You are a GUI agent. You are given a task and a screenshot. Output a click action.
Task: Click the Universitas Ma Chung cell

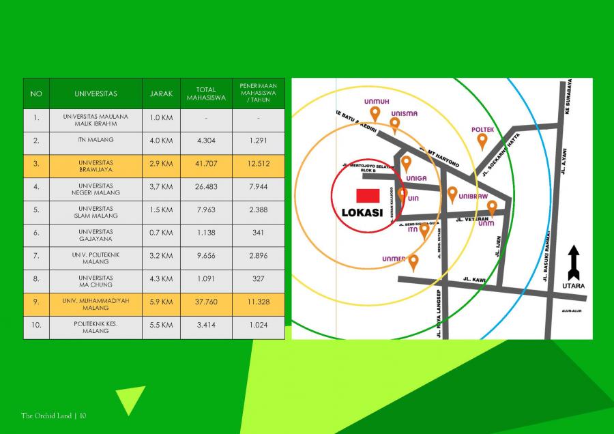96,281
